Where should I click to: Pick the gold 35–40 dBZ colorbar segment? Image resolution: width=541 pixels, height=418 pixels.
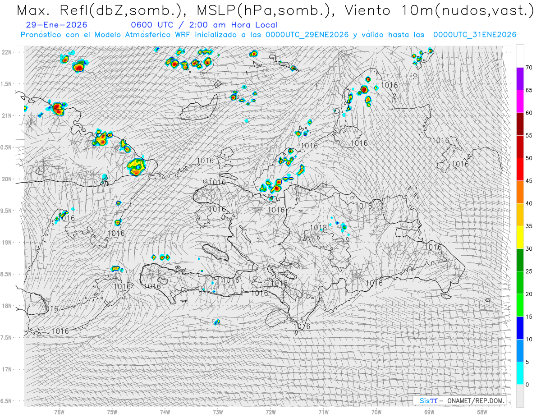pyautogui.click(x=520, y=215)
